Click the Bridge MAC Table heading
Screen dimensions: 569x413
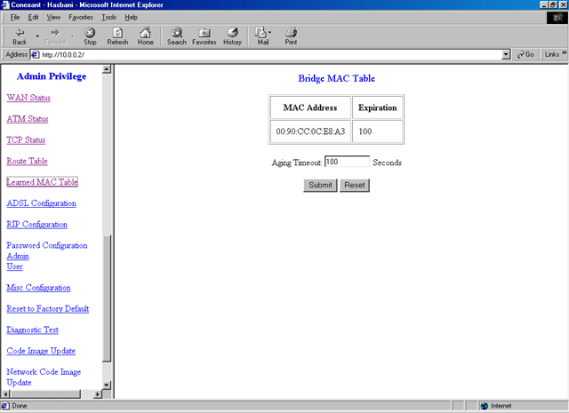(x=336, y=78)
